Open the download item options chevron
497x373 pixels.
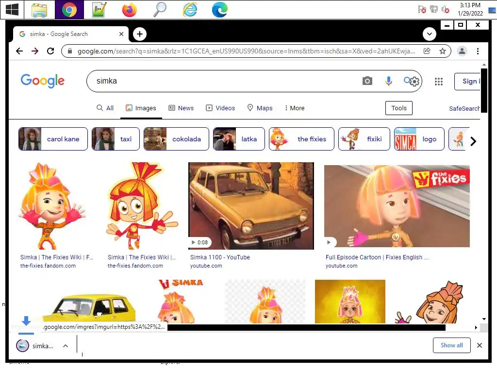[x=66, y=346]
